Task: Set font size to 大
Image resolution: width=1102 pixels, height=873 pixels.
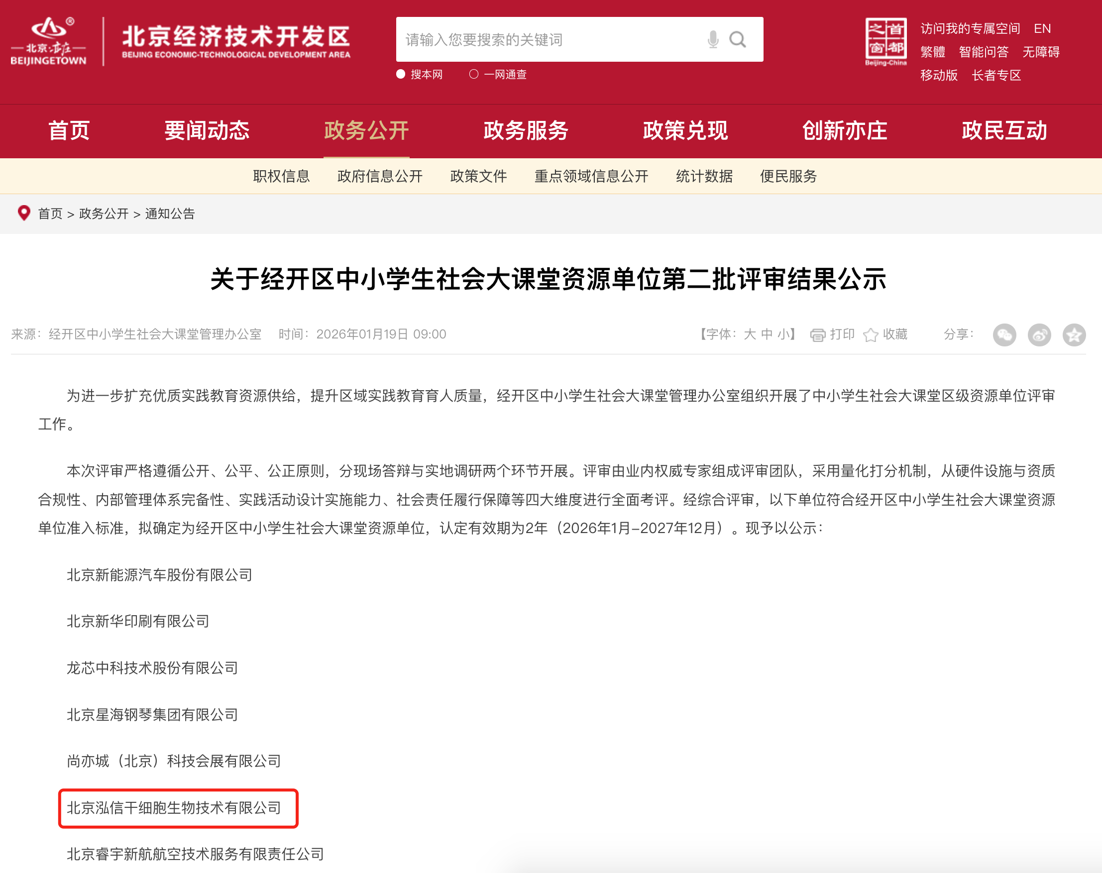Action: [750, 334]
